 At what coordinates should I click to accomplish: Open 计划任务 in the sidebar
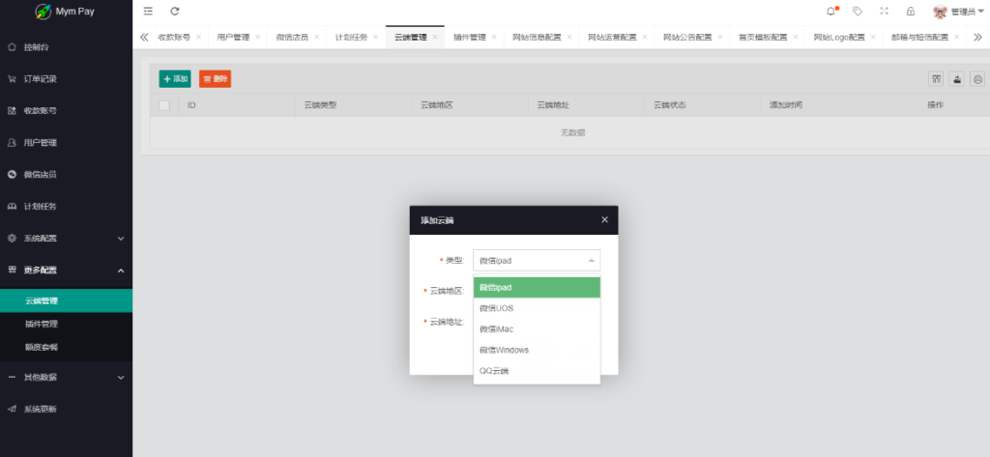[67, 207]
